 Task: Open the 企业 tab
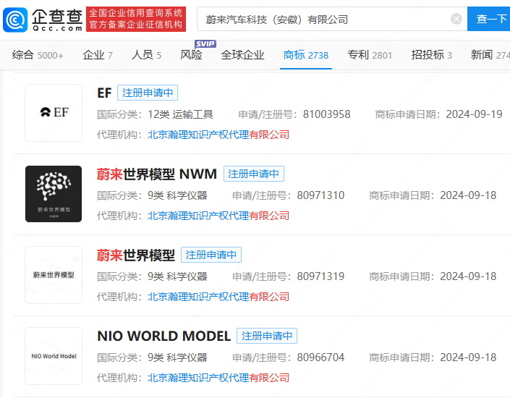coord(98,55)
